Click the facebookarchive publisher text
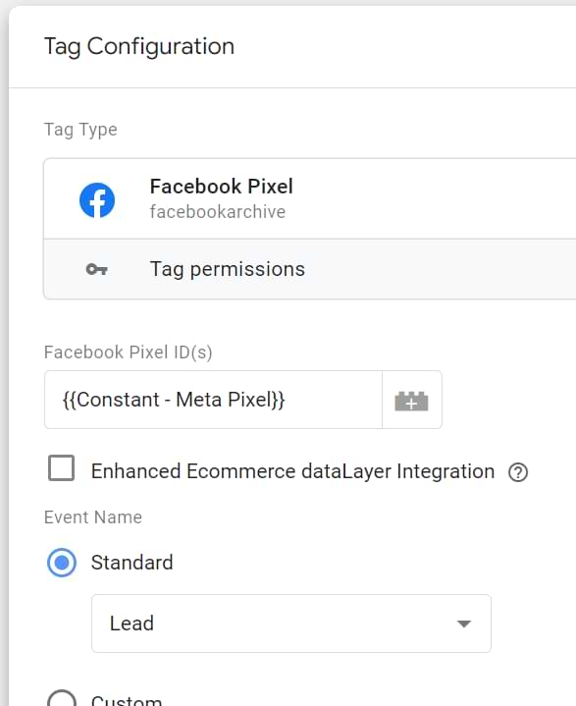576x706 pixels. point(218,212)
